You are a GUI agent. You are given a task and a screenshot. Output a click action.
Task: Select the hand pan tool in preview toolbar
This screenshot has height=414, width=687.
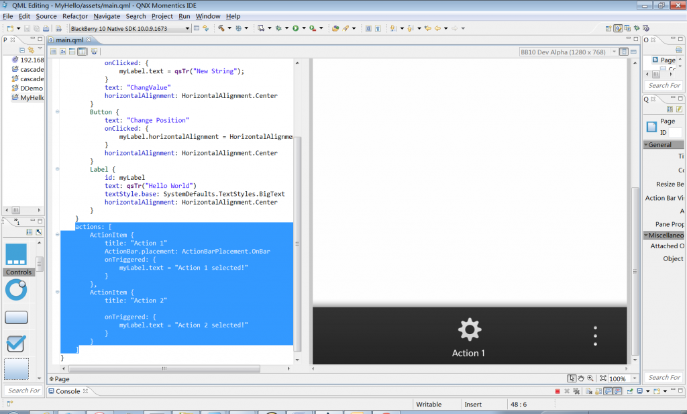(581, 378)
